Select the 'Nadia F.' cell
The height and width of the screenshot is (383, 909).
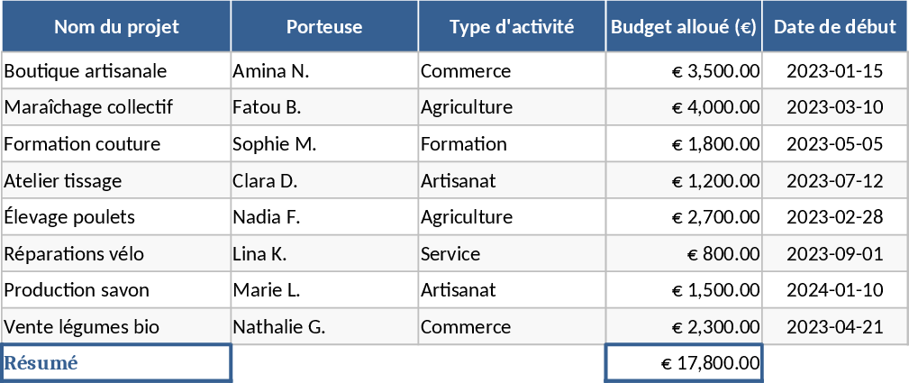tap(324, 217)
